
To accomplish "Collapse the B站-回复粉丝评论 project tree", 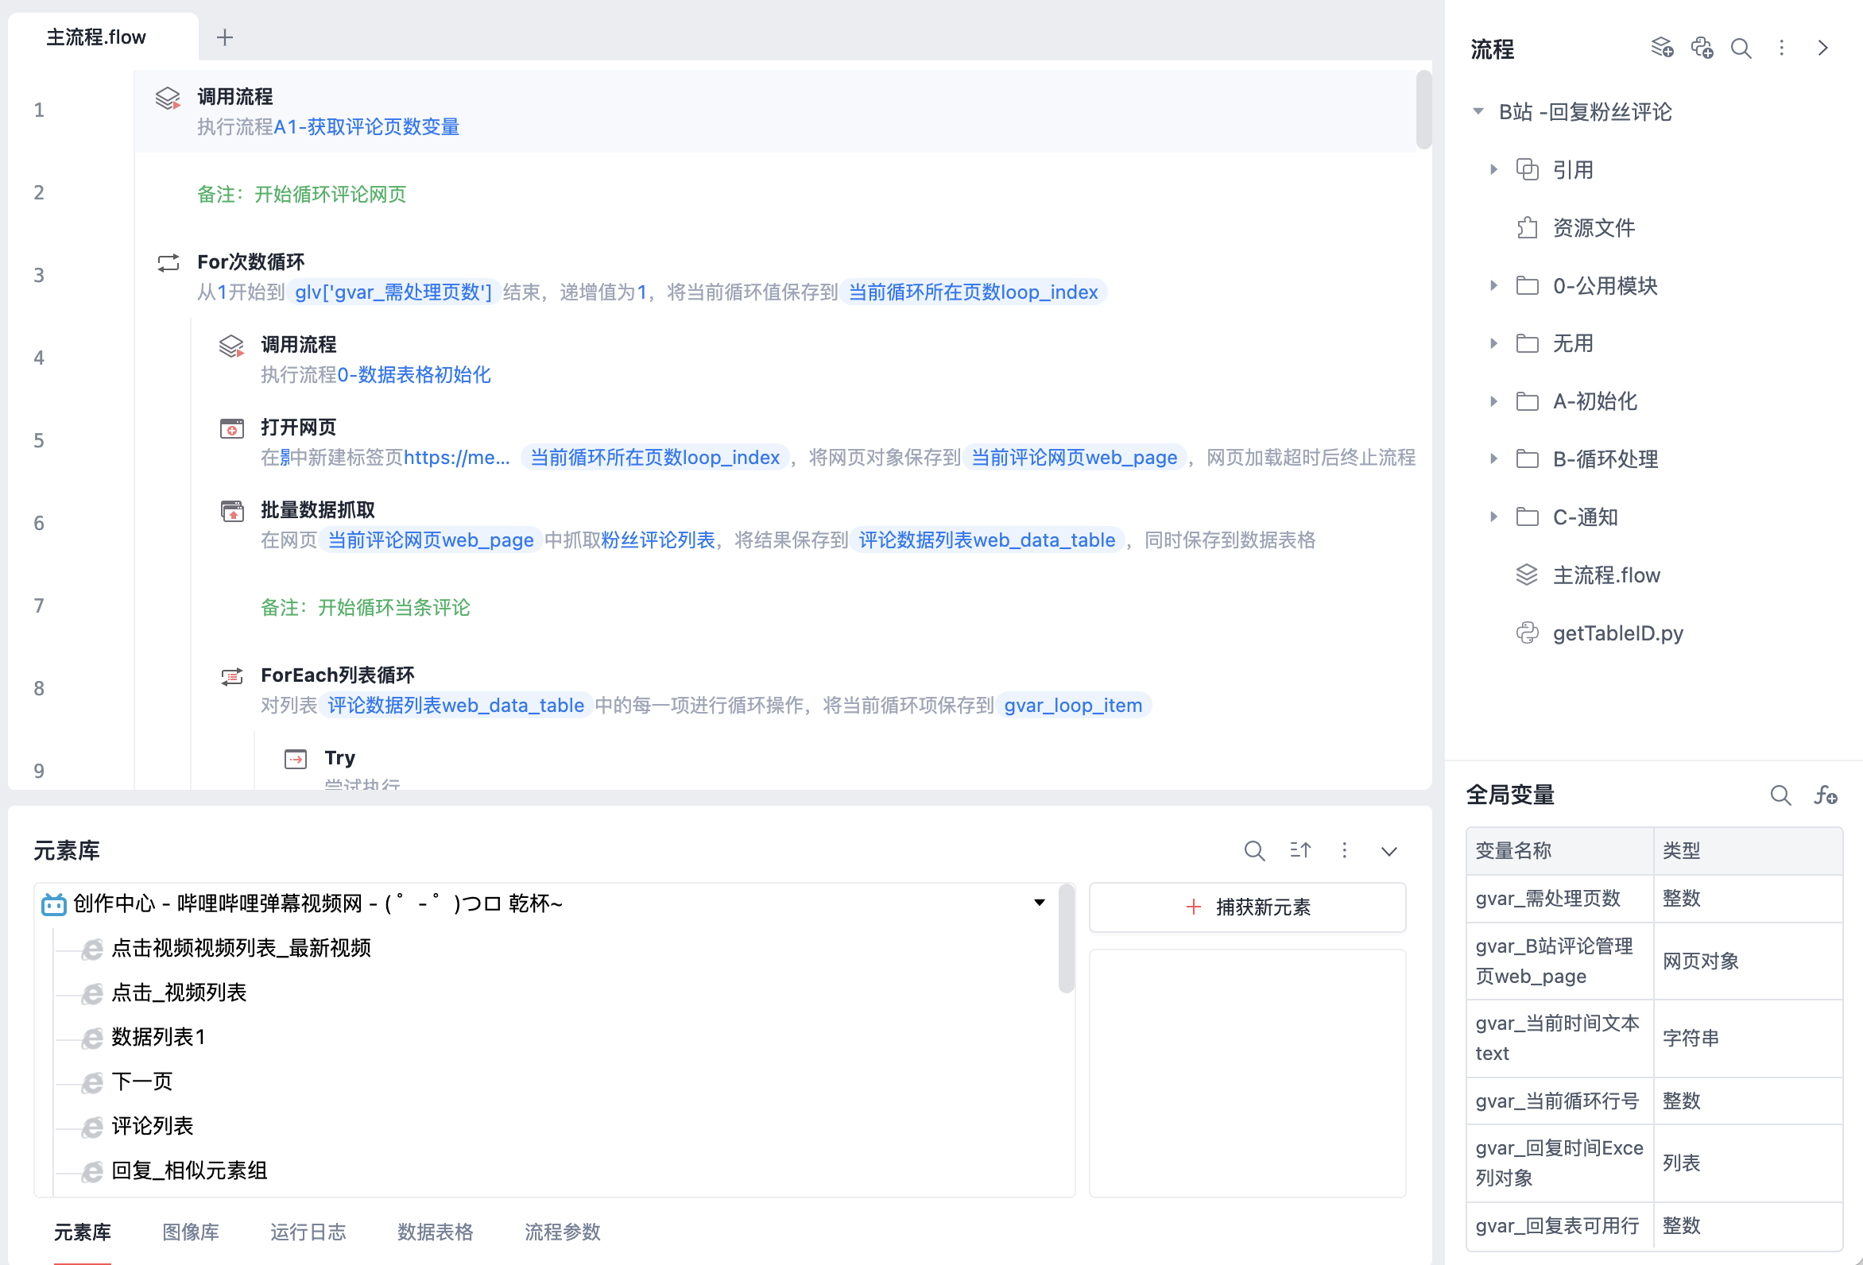I will point(1478,111).
